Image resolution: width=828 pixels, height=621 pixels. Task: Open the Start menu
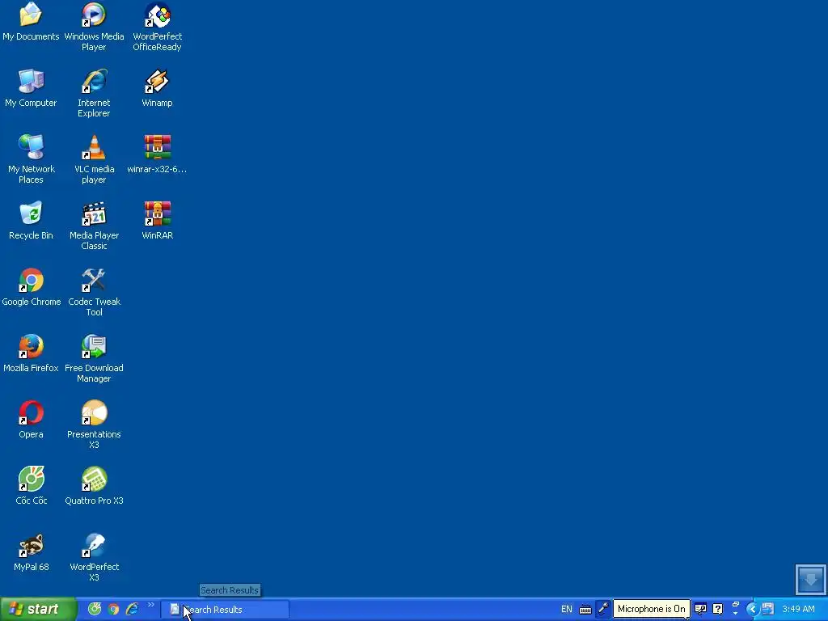[x=38, y=610]
